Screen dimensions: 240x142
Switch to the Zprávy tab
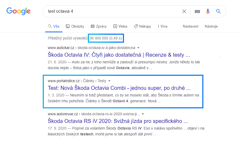98,26
